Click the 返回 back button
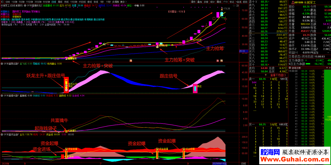331x165 pixels. click(x=245, y=2)
